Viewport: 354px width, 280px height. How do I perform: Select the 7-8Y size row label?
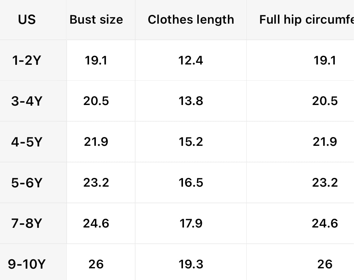point(27,224)
